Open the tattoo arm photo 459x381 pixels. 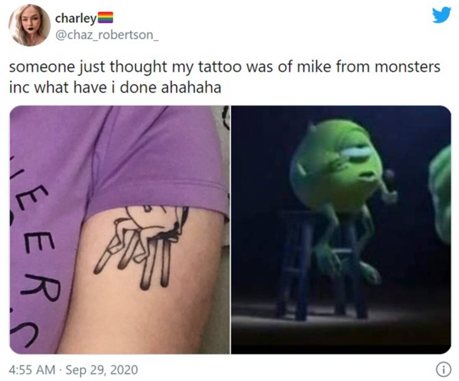click(119, 230)
